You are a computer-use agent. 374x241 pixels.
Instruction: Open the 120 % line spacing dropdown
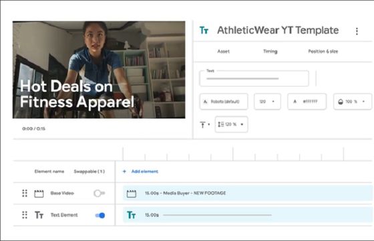click(231, 125)
